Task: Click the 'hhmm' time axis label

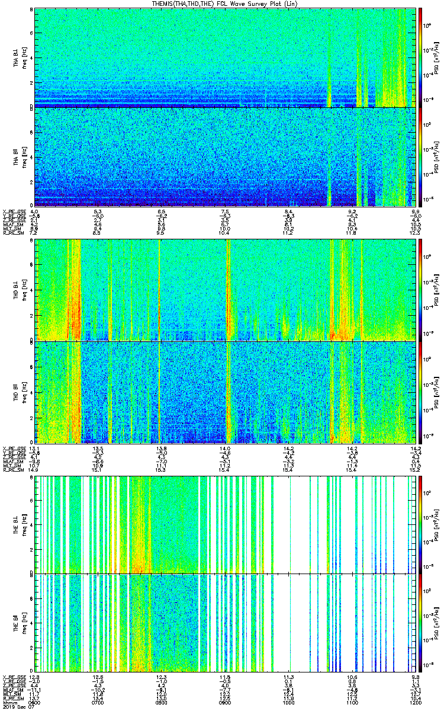Action: click(9, 702)
